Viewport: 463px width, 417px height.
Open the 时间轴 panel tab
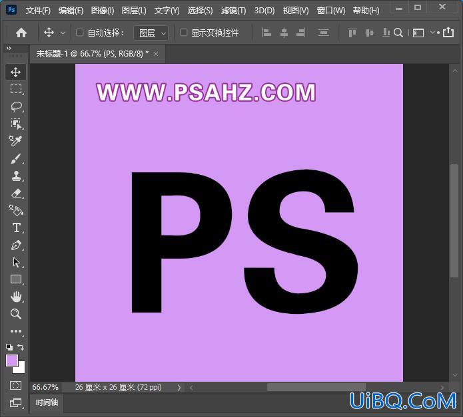pos(47,402)
